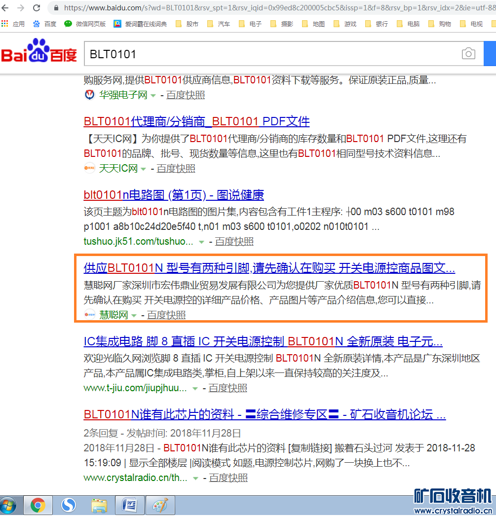Open 百度快照 for the tushuo.jk51.com result

[234, 241]
